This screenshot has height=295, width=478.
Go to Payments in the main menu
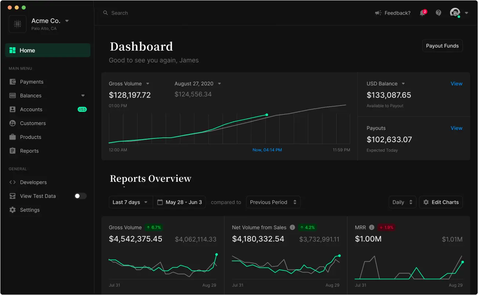(32, 82)
